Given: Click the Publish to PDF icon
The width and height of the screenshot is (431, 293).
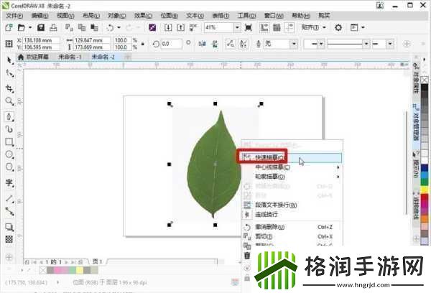Looking at the screenshot, I should 193,27.
